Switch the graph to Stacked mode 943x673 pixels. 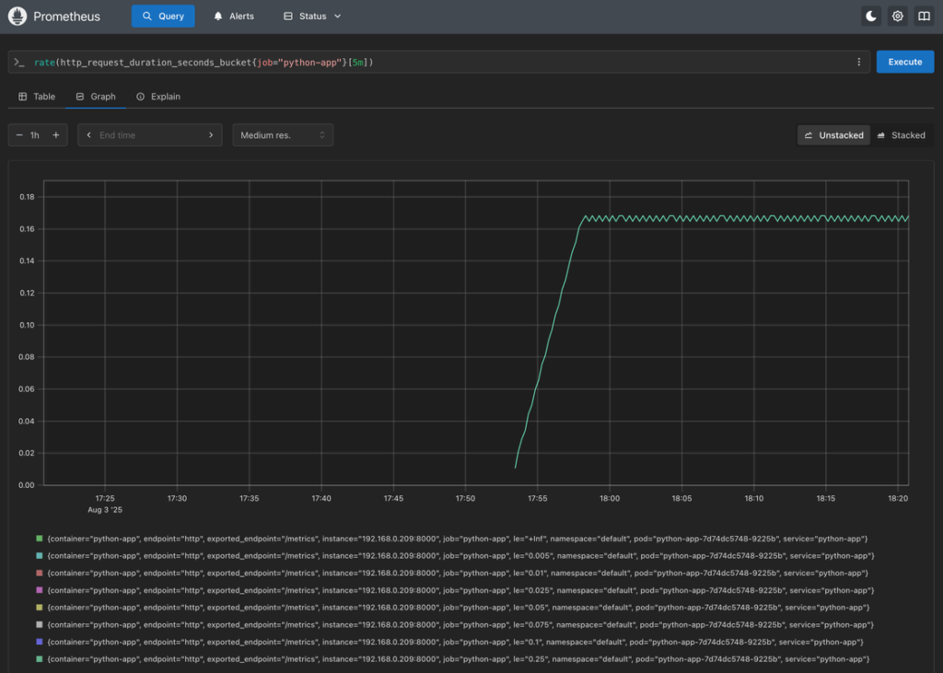pyautogui.click(x=901, y=135)
